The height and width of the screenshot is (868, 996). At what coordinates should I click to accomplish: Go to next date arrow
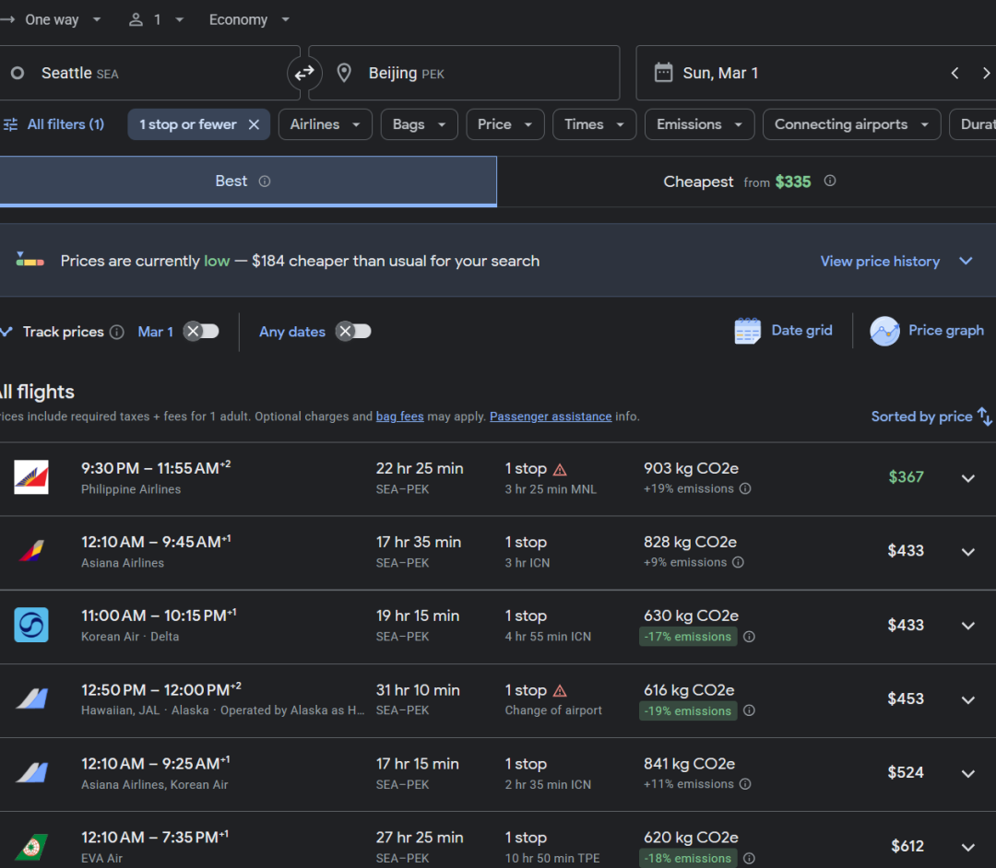coord(986,74)
